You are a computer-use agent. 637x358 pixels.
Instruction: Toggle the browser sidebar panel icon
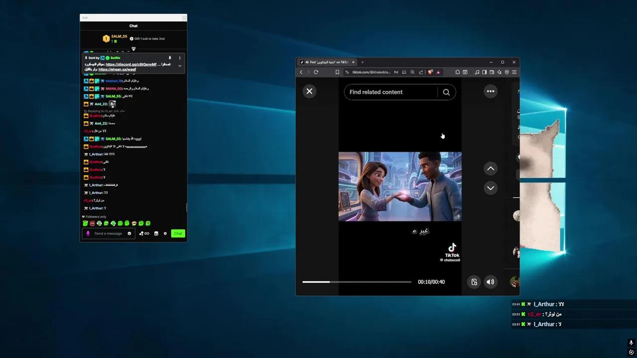[484, 72]
